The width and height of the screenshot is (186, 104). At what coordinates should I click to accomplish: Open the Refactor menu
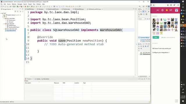14,4
